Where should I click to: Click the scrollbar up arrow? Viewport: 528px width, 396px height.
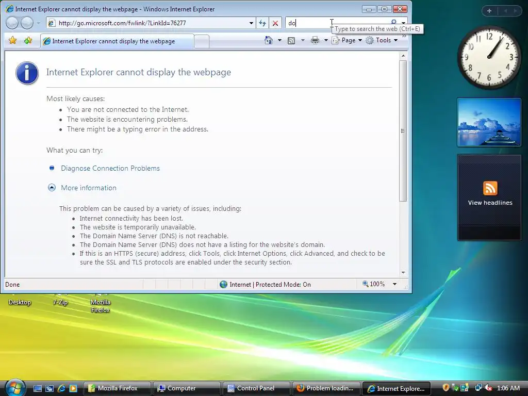click(x=403, y=56)
